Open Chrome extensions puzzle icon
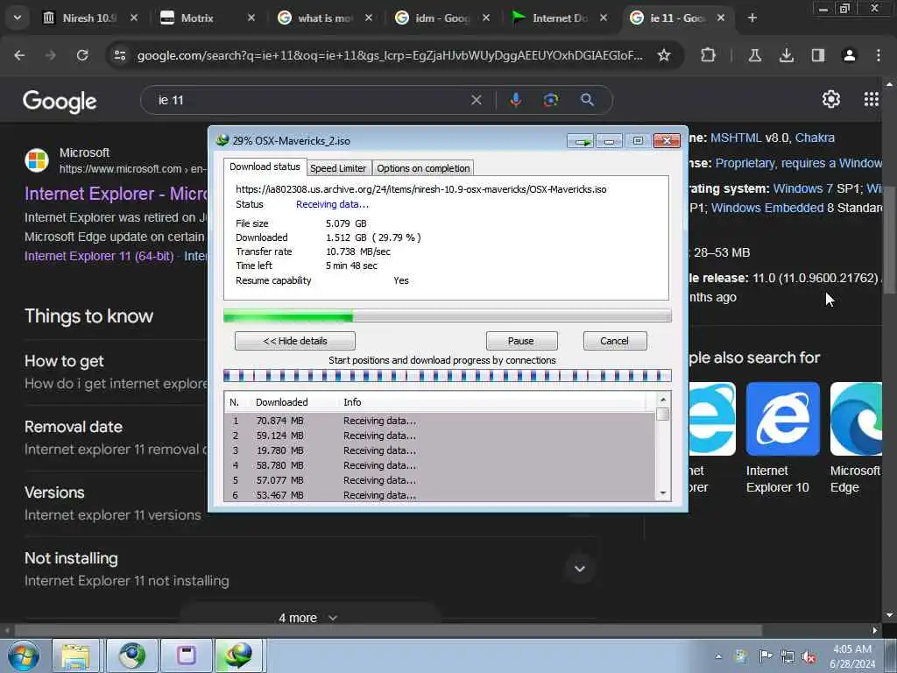 coord(708,55)
